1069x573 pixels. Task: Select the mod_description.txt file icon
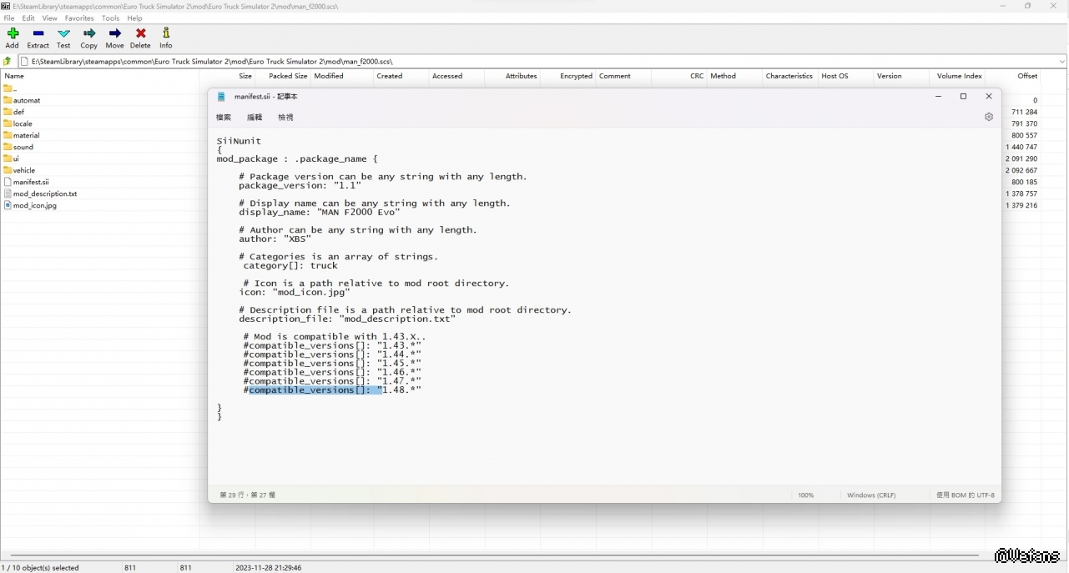click(8, 194)
